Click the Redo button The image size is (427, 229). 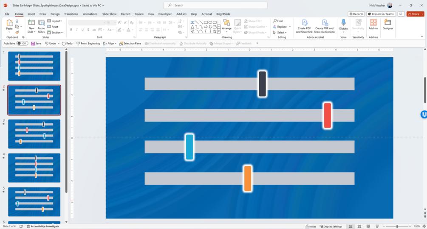(67, 43)
